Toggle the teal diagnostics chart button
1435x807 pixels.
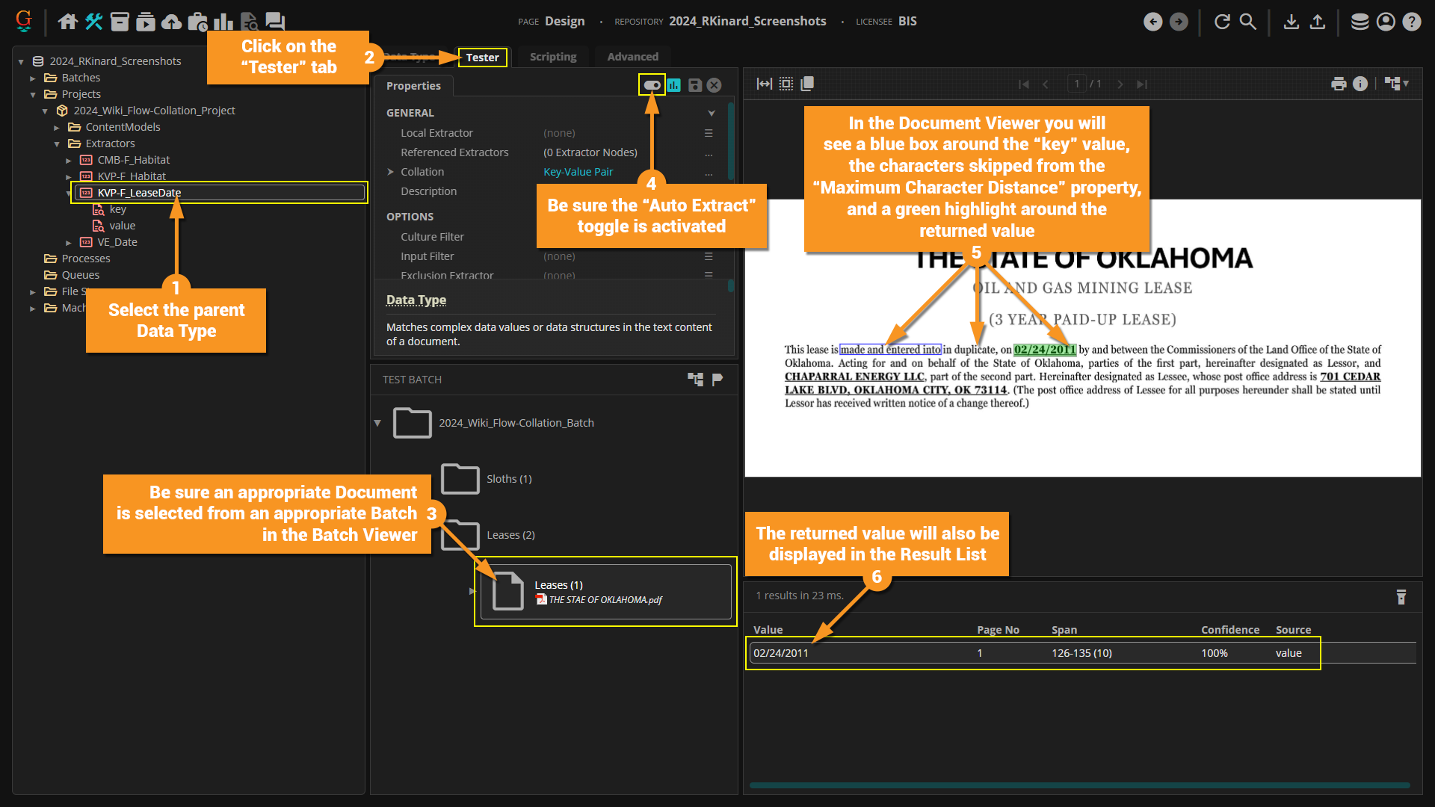pos(674,85)
